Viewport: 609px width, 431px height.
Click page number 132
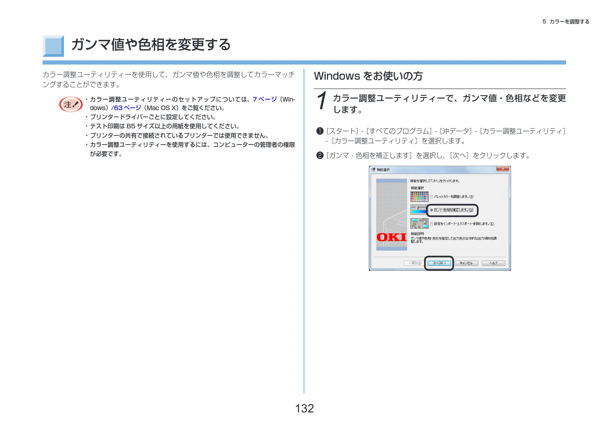pyautogui.click(x=304, y=408)
